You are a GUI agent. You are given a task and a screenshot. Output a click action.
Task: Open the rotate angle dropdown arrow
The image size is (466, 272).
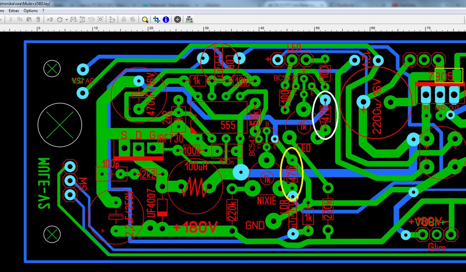67,20
